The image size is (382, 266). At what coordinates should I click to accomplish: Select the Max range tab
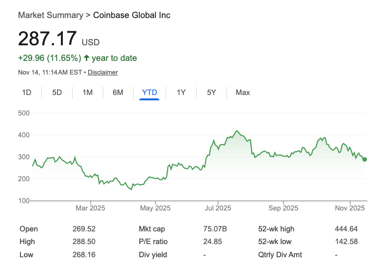coord(243,92)
